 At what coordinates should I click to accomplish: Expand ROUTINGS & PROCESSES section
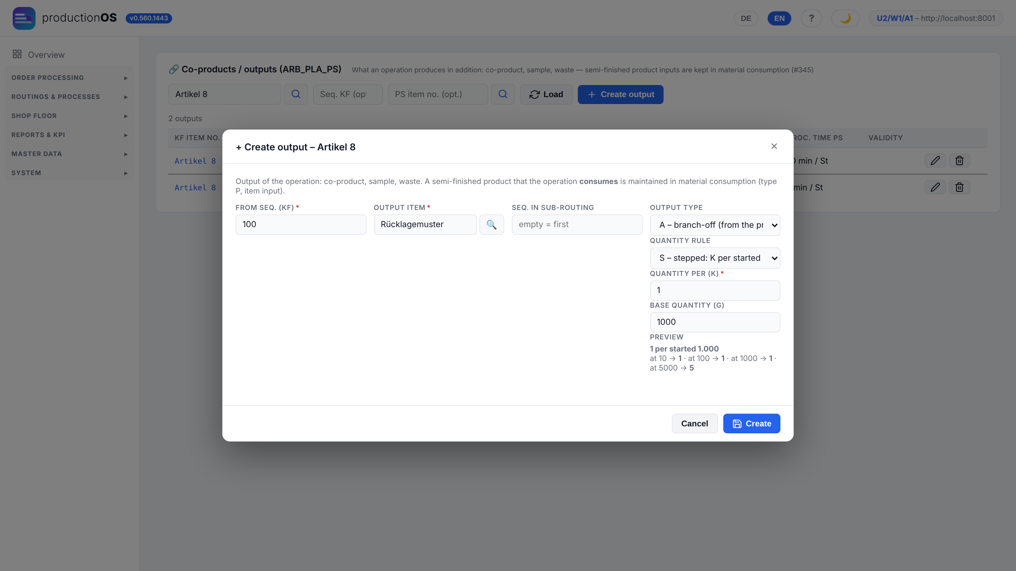coord(70,96)
